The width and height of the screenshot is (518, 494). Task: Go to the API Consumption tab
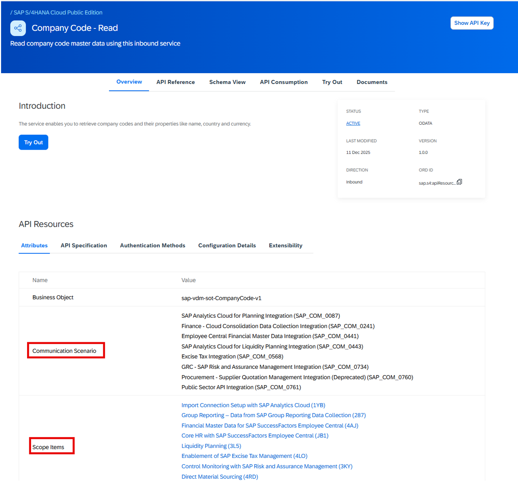point(284,82)
